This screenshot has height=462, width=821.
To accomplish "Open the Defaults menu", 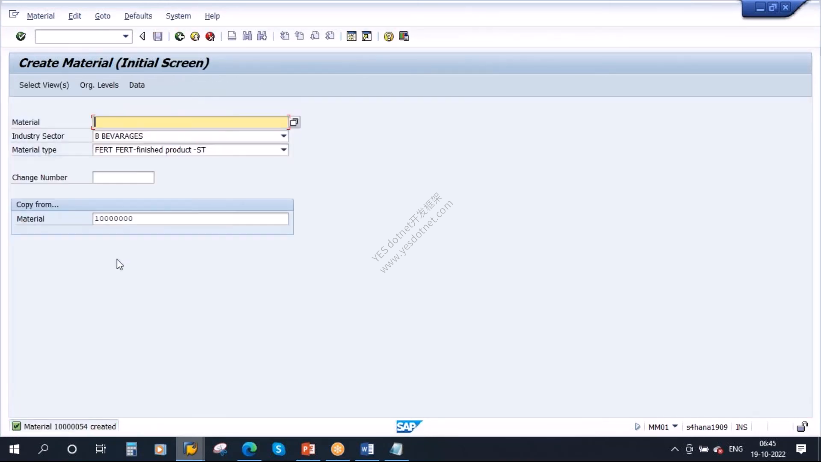I will [138, 16].
